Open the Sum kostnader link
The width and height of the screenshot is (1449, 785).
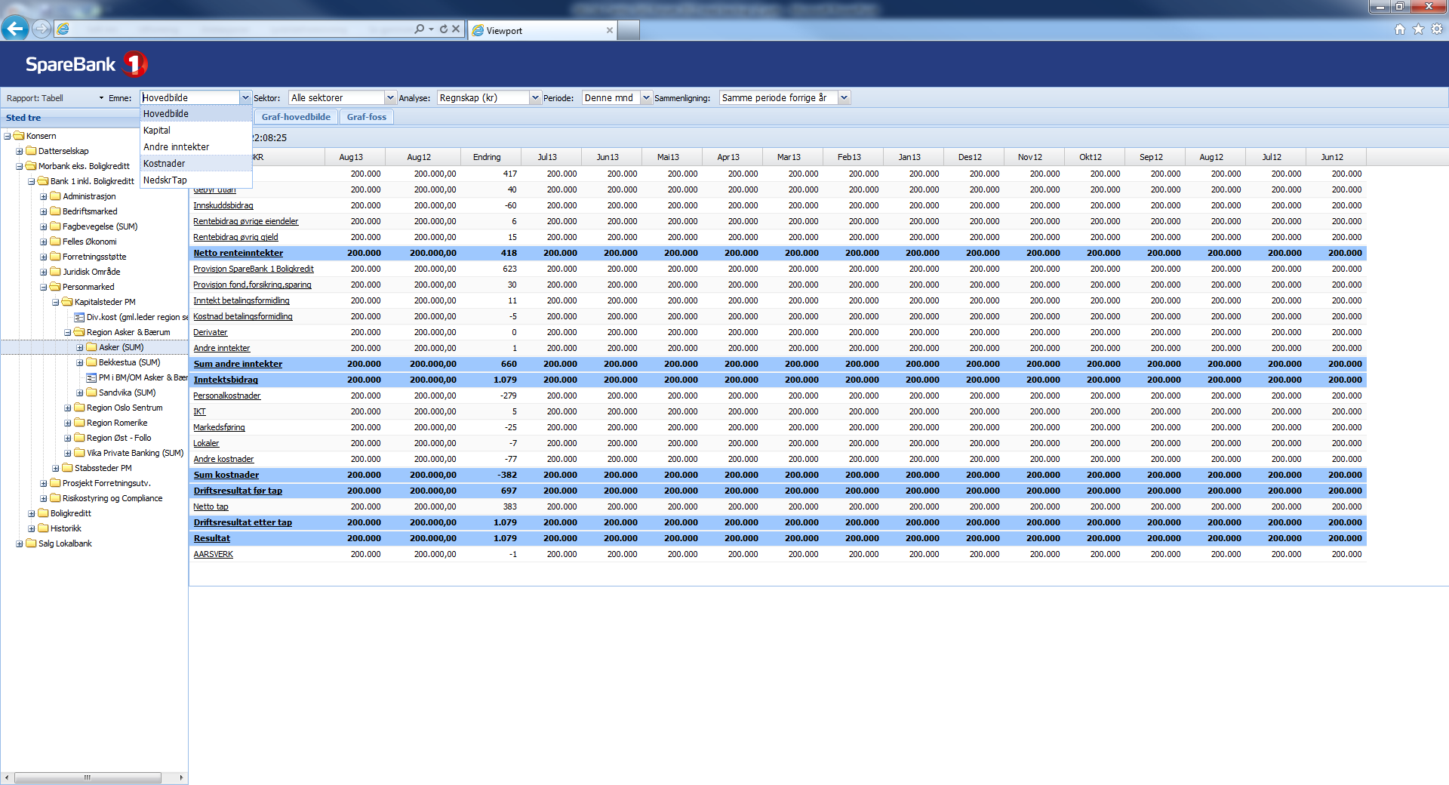coord(226,475)
